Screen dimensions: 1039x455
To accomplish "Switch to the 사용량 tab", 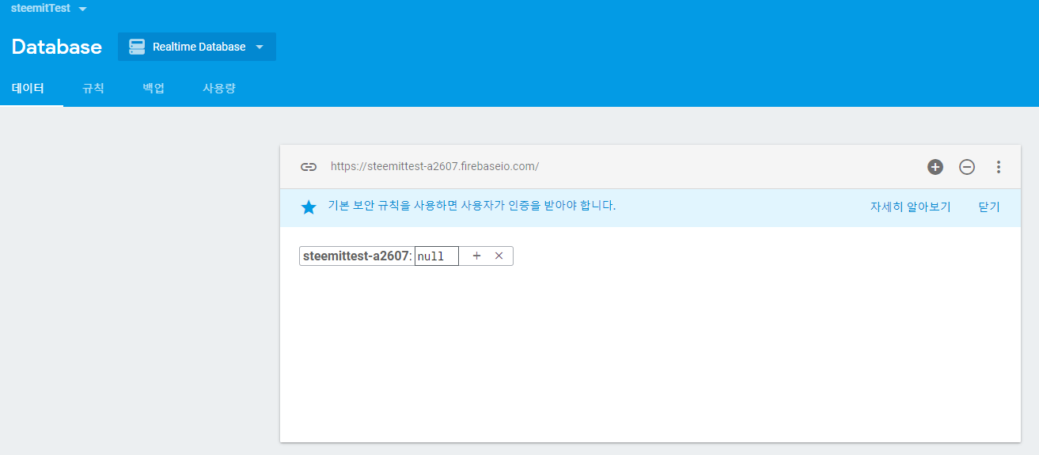I will point(219,88).
